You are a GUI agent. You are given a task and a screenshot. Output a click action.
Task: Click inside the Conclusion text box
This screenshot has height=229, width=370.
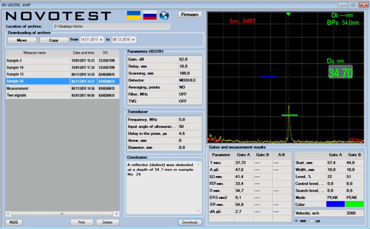pyautogui.click(x=164, y=187)
